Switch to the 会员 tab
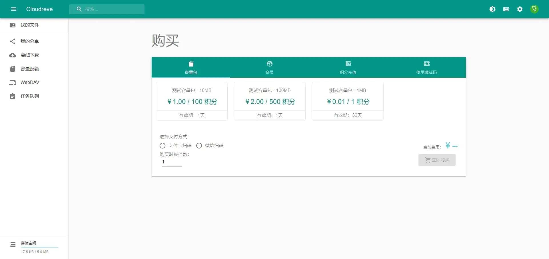 click(x=269, y=67)
